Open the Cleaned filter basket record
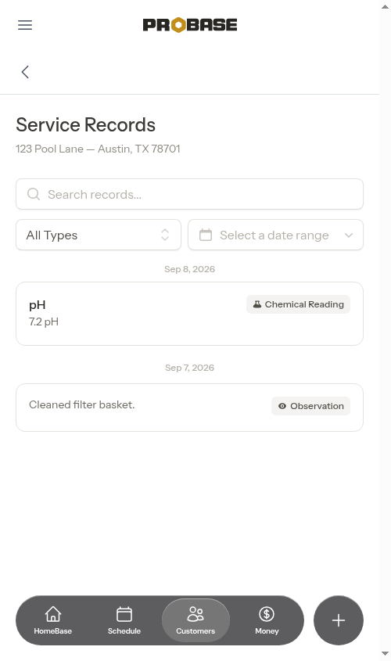Screen dimensions: 391x661 (189, 408)
